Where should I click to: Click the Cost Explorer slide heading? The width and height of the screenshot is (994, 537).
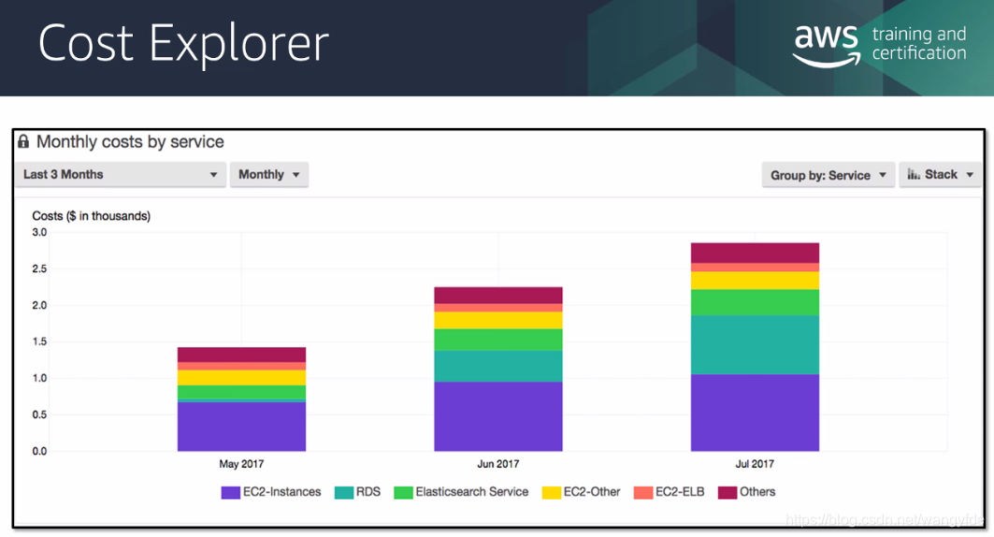pos(184,43)
